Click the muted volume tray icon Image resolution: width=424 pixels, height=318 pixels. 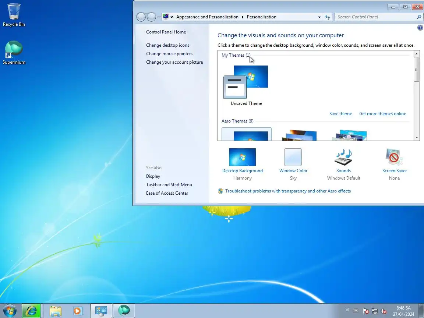click(x=383, y=311)
